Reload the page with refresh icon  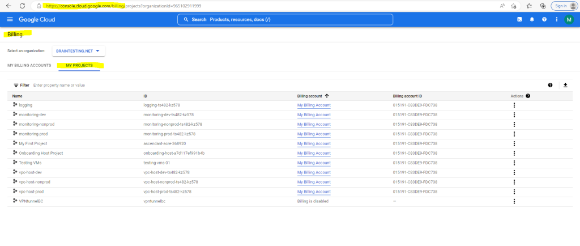click(x=22, y=6)
